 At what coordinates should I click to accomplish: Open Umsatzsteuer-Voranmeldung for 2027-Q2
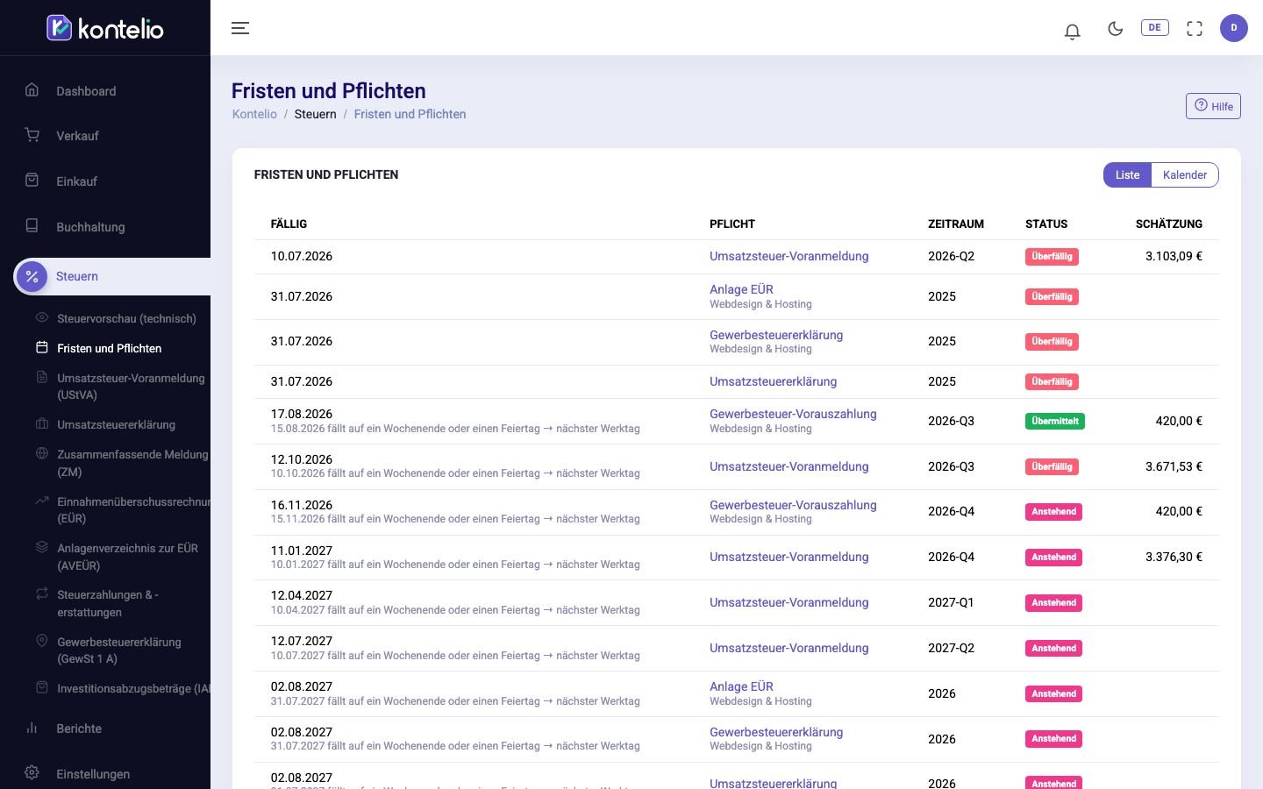coord(788,648)
